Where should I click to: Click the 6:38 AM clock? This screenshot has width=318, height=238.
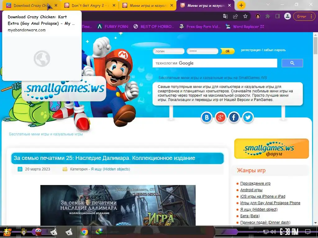pyautogui.click(x=289, y=232)
